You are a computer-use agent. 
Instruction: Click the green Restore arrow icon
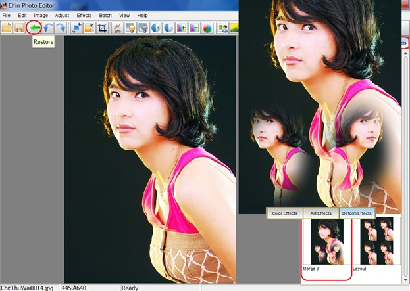click(x=34, y=28)
